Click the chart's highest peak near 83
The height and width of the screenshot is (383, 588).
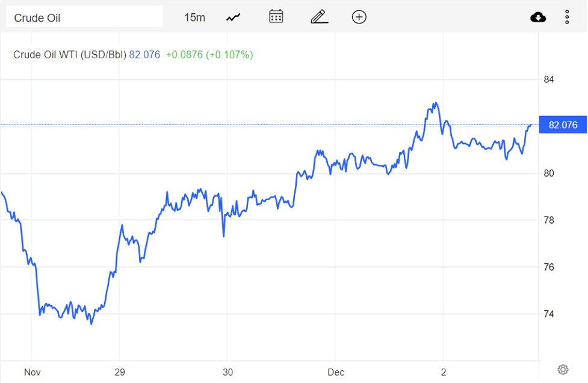click(x=435, y=103)
